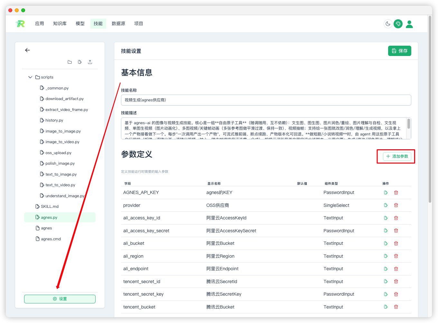Open the 知识库 menu tab
The image size is (438, 323).
click(60, 23)
